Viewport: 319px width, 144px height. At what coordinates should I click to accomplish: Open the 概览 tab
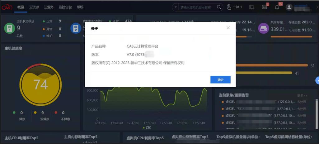(x=21, y=7)
